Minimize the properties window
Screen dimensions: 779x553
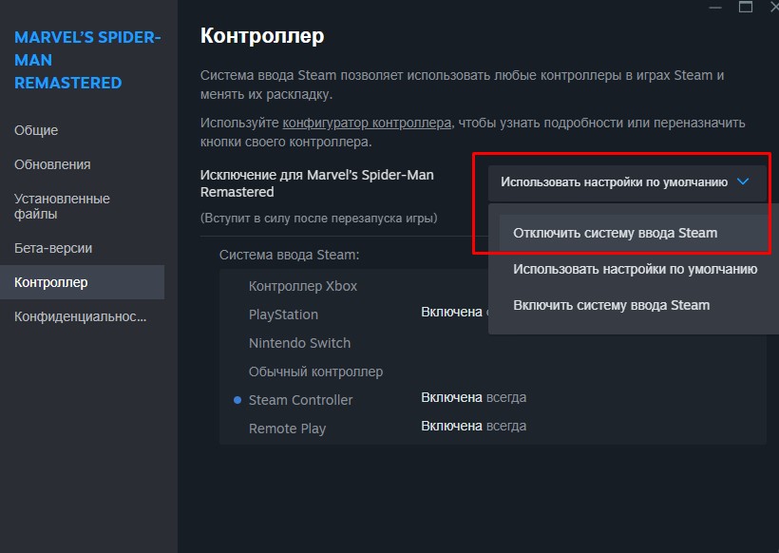click(x=715, y=8)
